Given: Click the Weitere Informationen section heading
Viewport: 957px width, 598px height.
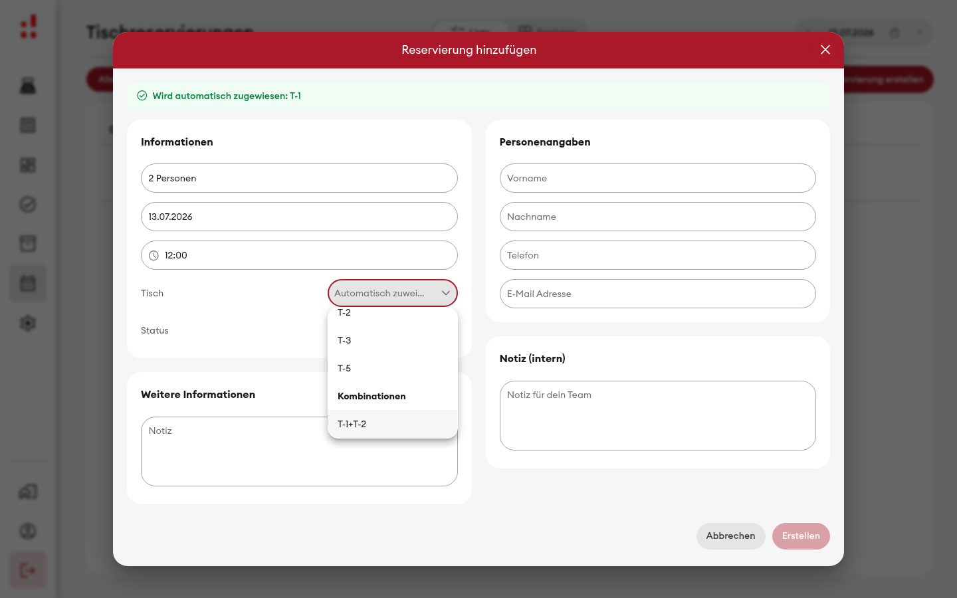Looking at the screenshot, I should tap(198, 395).
